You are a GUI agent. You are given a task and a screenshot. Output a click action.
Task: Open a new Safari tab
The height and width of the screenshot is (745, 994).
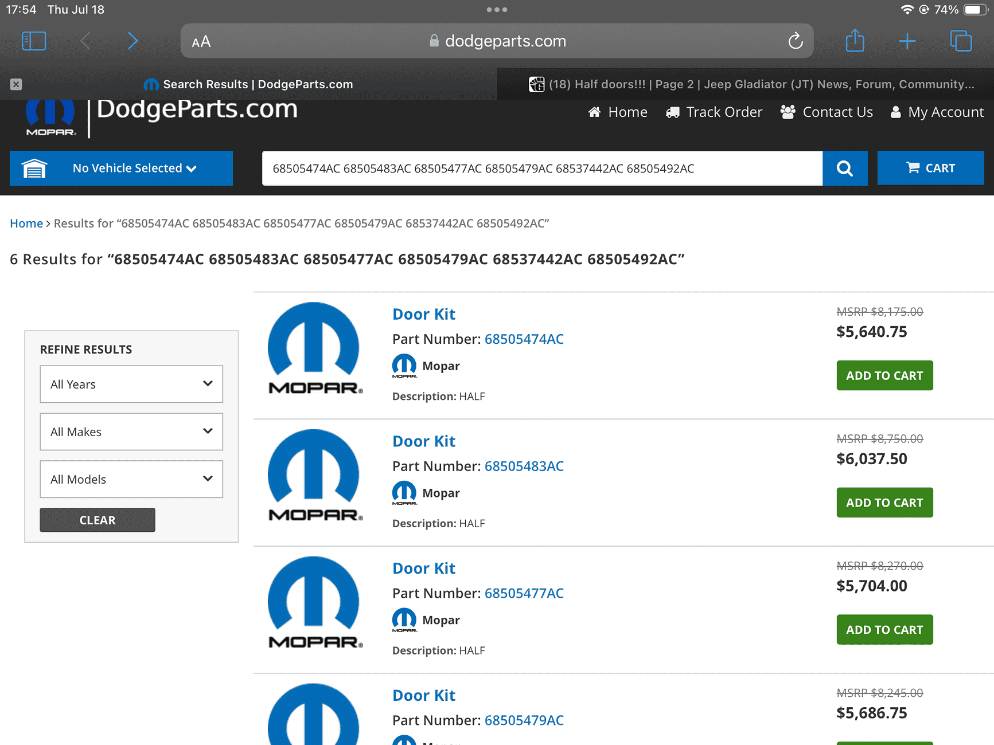[907, 41]
